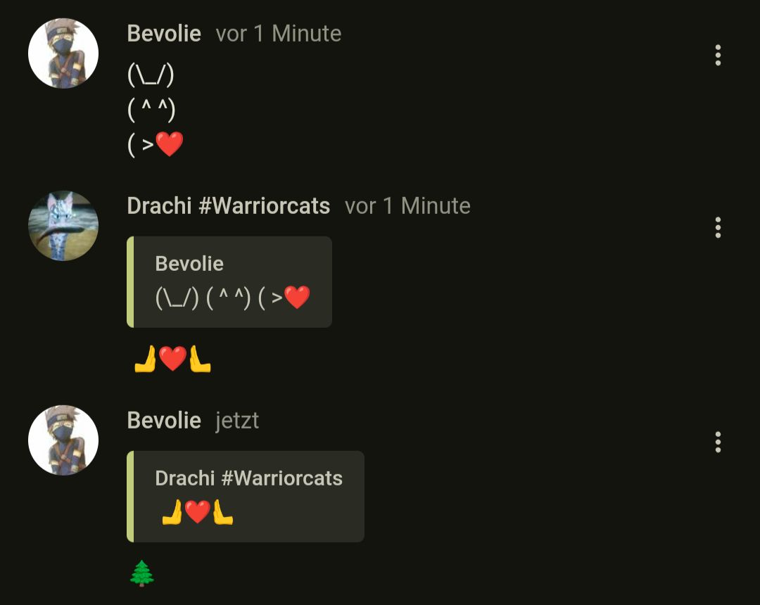
Task: Jump to quoted Drachi #Warriorcats message
Action: [246, 497]
